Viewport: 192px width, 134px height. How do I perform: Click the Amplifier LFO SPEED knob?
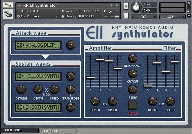point(113,102)
